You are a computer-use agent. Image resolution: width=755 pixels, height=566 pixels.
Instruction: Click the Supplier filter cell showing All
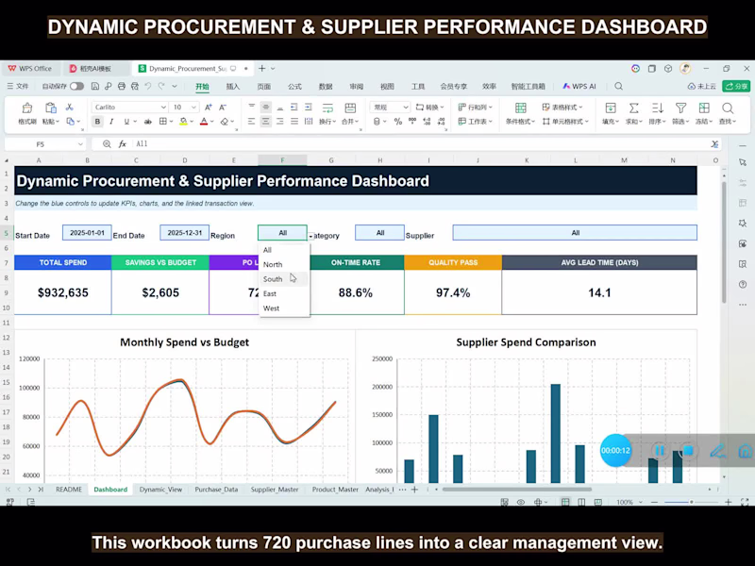tap(575, 232)
